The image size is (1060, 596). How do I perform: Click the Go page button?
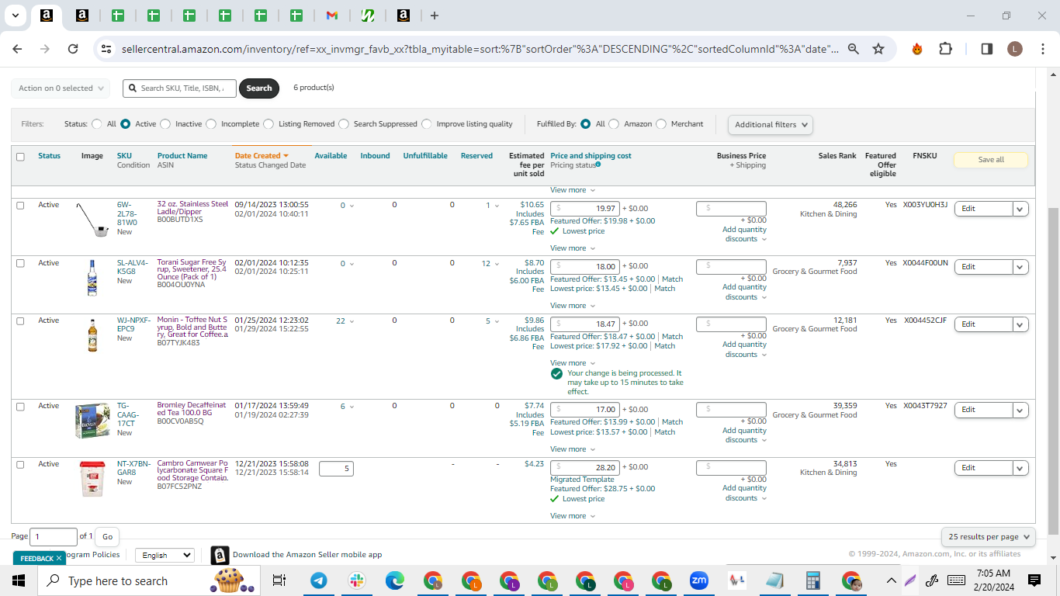(107, 536)
